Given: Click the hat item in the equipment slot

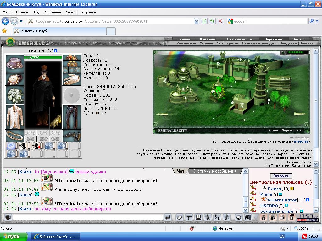Looking at the screenshot, I should click(14, 64).
